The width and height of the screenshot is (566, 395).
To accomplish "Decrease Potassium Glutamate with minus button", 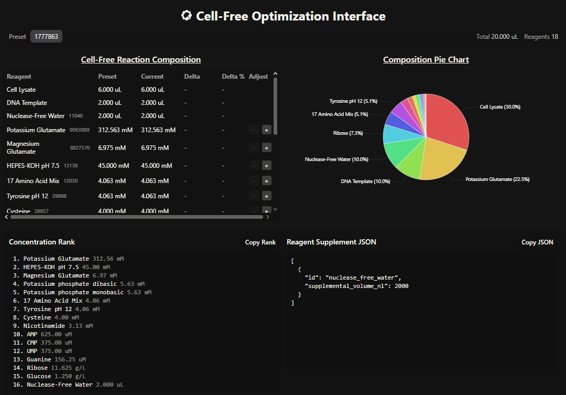I will 254,130.
